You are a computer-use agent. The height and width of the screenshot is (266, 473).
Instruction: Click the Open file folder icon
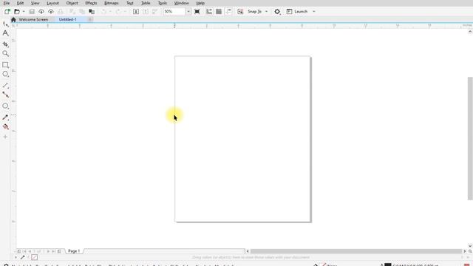[x=17, y=12]
